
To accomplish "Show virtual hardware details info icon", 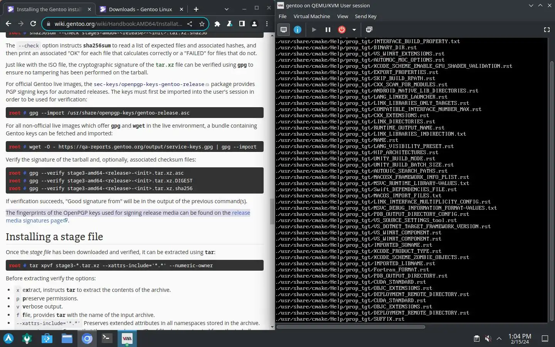I will 298,29.
